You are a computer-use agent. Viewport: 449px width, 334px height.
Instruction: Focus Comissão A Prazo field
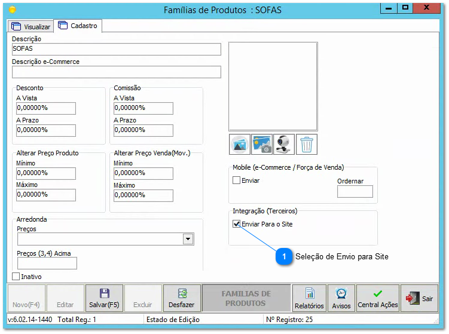pos(143,130)
